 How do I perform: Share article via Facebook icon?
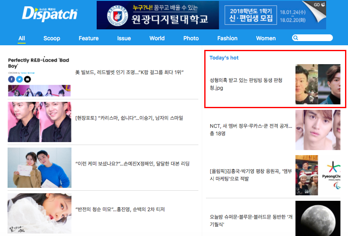click(11, 79)
